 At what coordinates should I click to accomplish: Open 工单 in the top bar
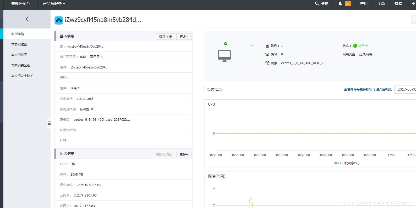point(381,4)
